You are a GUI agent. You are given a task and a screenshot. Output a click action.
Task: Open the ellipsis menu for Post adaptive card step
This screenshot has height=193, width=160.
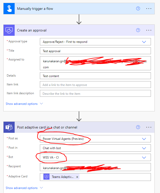coord(149,127)
